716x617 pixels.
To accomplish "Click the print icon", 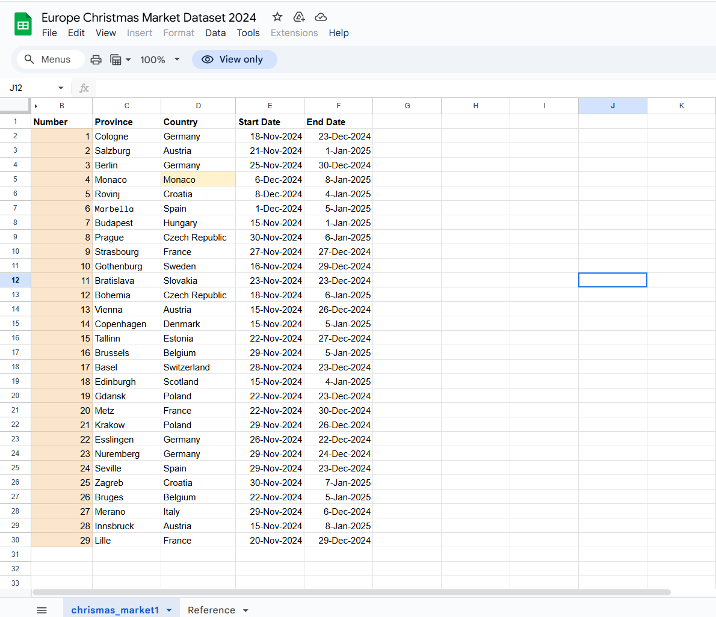I will (96, 60).
